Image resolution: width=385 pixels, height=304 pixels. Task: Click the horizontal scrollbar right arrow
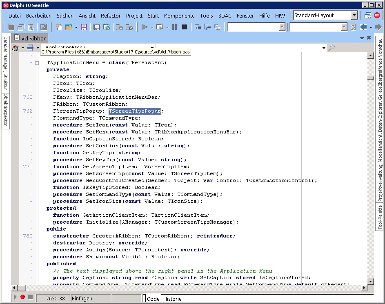tap(364, 288)
